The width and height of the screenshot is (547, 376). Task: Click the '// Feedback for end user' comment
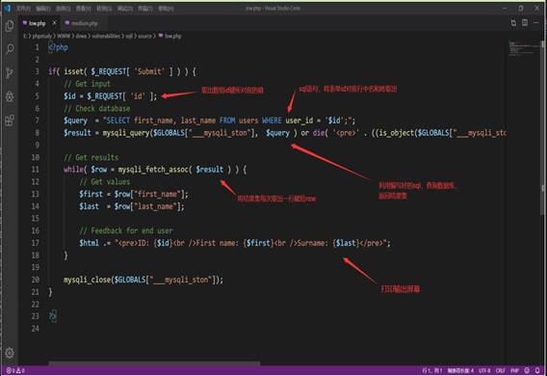125,230
